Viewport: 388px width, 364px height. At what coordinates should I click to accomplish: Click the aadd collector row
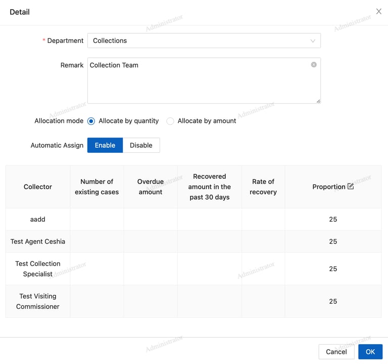coord(193,219)
